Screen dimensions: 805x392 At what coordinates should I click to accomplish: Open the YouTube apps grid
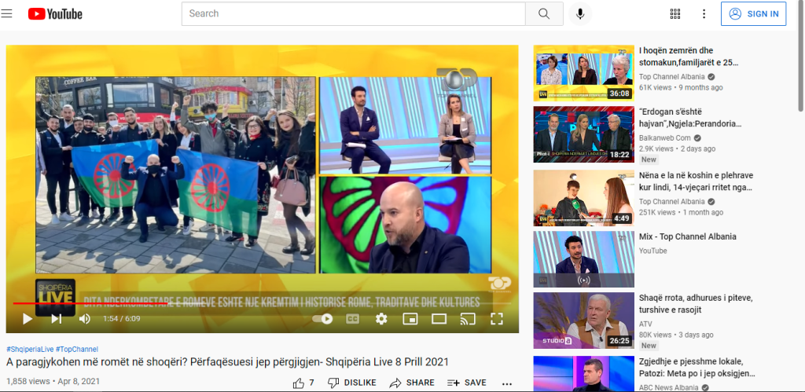click(x=675, y=14)
